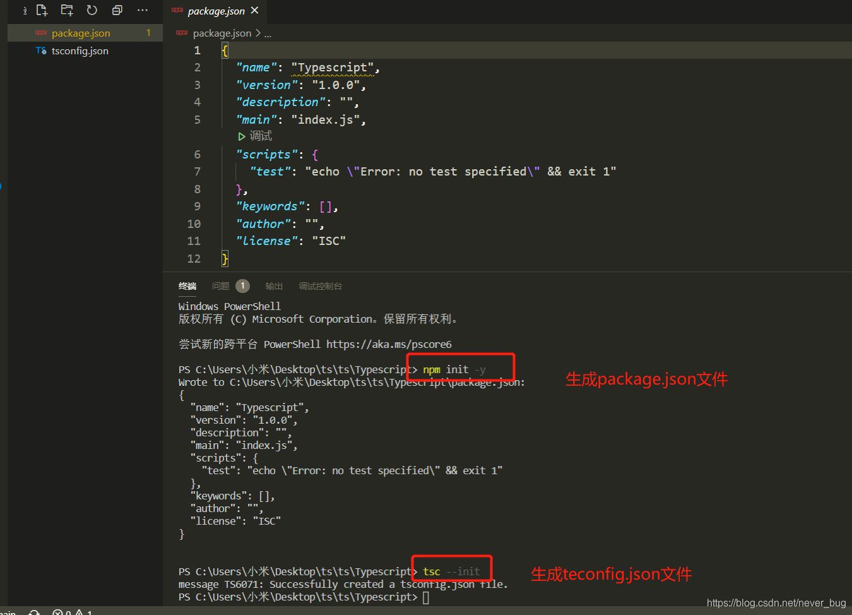Image resolution: width=852 pixels, height=615 pixels.
Task: Click the "scripts" key in the editor
Action: (x=266, y=155)
